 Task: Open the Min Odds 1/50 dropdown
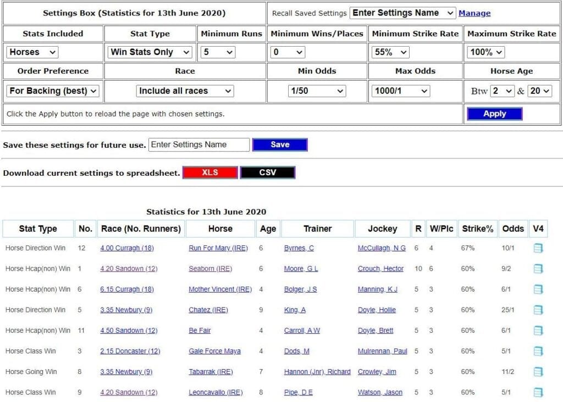pos(317,91)
